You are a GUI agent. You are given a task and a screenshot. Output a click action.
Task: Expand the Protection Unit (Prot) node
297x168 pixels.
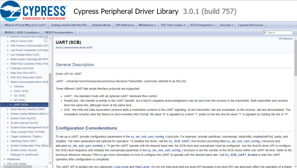pyautogui.click(x=8, y=68)
